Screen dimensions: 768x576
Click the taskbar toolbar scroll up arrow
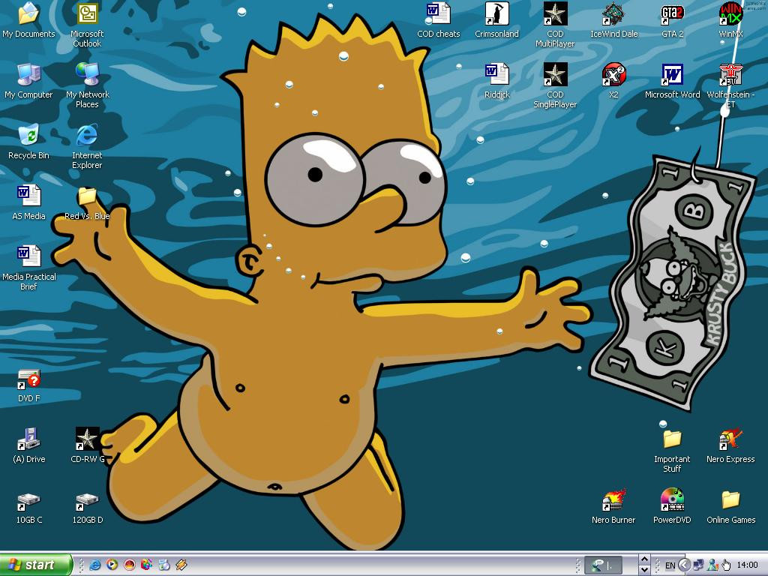[644, 559]
